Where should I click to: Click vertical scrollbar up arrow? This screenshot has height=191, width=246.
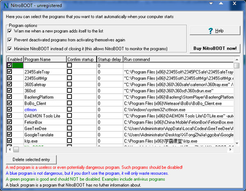click(x=237, y=59)
